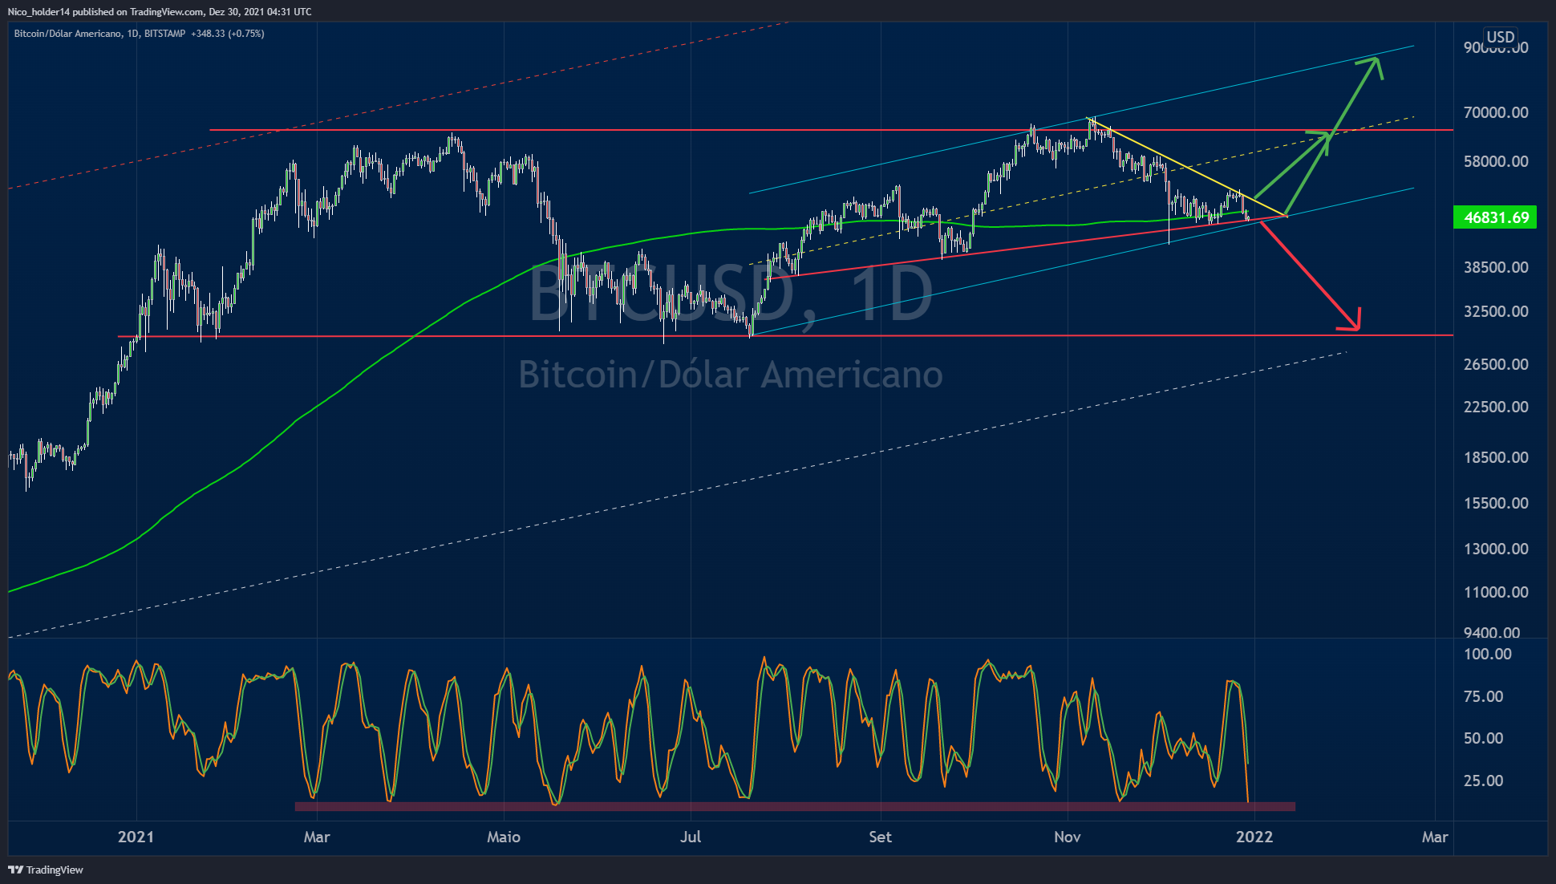Click the USD currency label
This screenshot has width=1556, height=884.
pos(1500,37)
